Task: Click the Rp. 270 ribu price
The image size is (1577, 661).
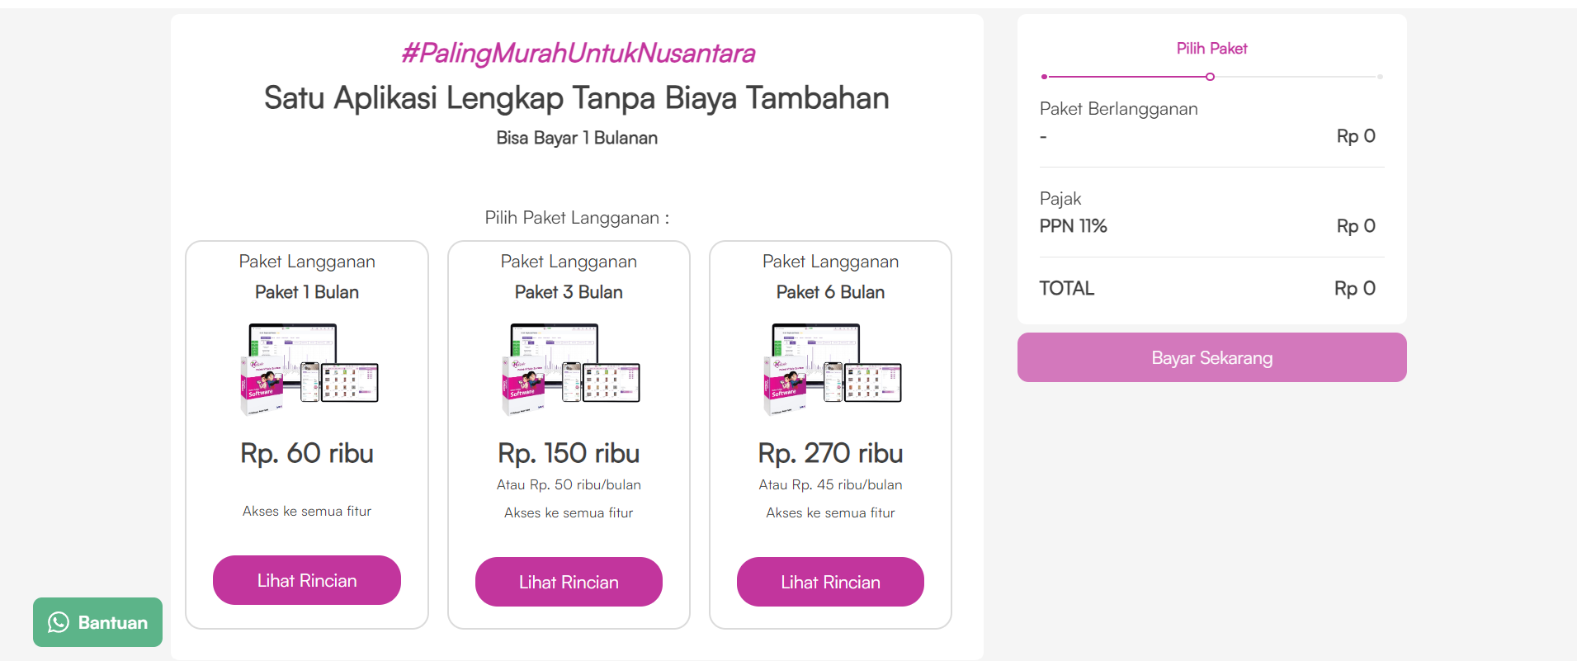Action: click(830, 453)
